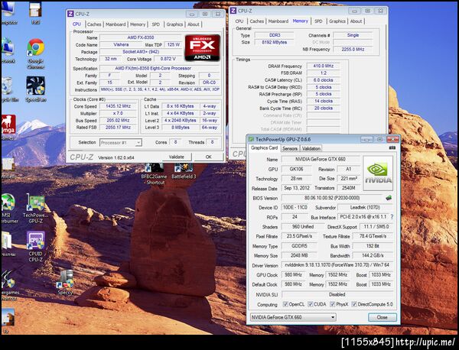Select CPU tab in right CPU-Z window
This screenshot has height=350, width=459.
click(239, 21)
